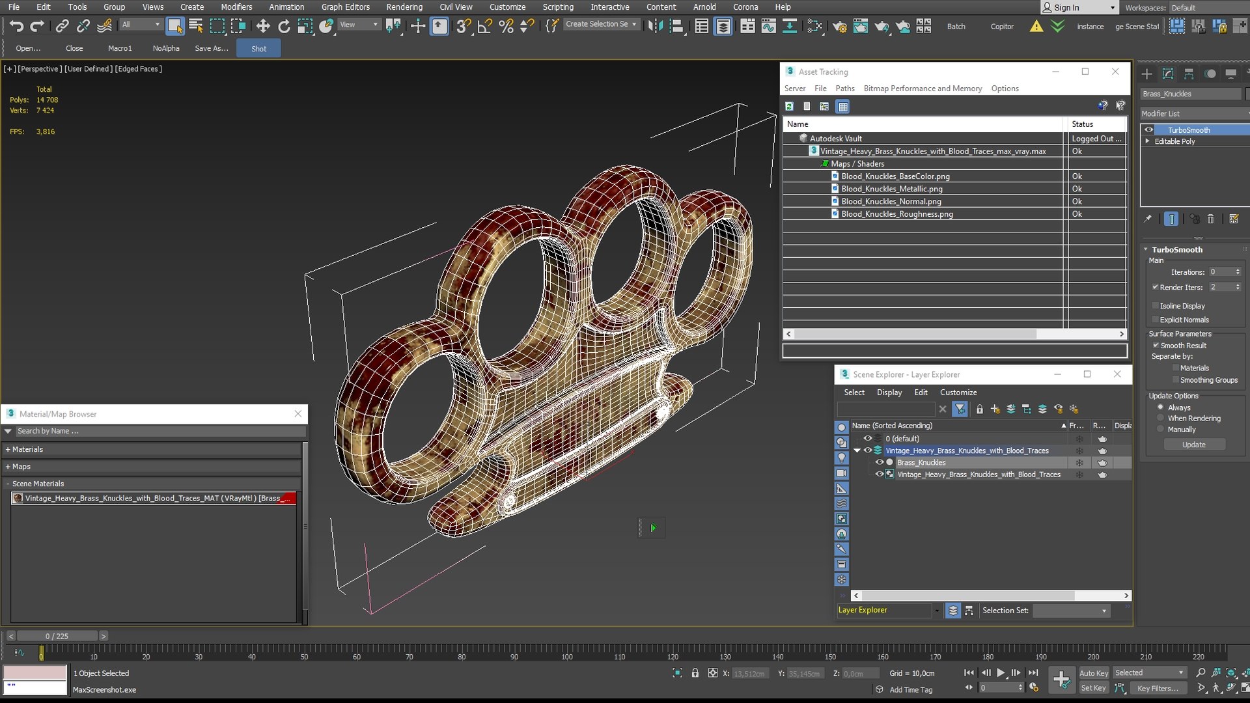The width and height of the screenshot is (1250, 703).
Task: Click Remove modifier trash icon
Action: [1210, 219]
